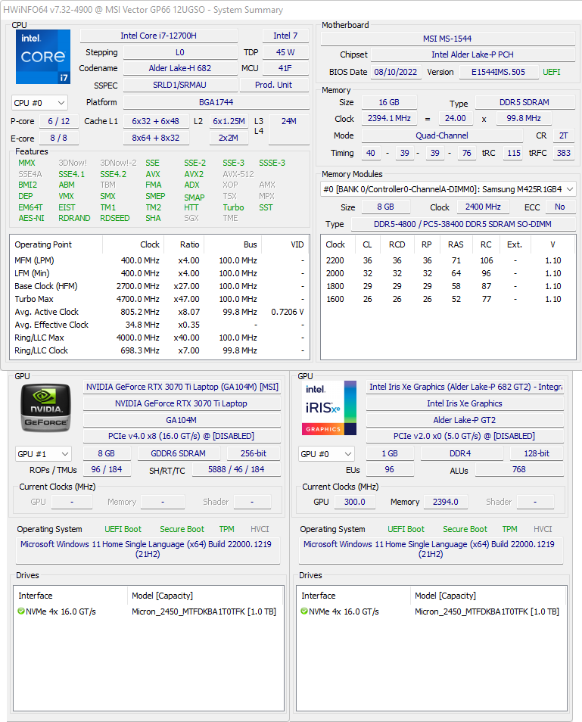Click the 2394.1 MHz memory clock value
The image size is (582, 722).
(389, 118)
